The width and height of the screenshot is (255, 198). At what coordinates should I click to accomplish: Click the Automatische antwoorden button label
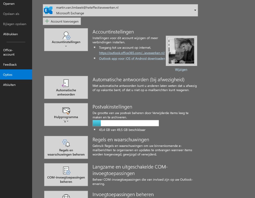coord(66,92)
